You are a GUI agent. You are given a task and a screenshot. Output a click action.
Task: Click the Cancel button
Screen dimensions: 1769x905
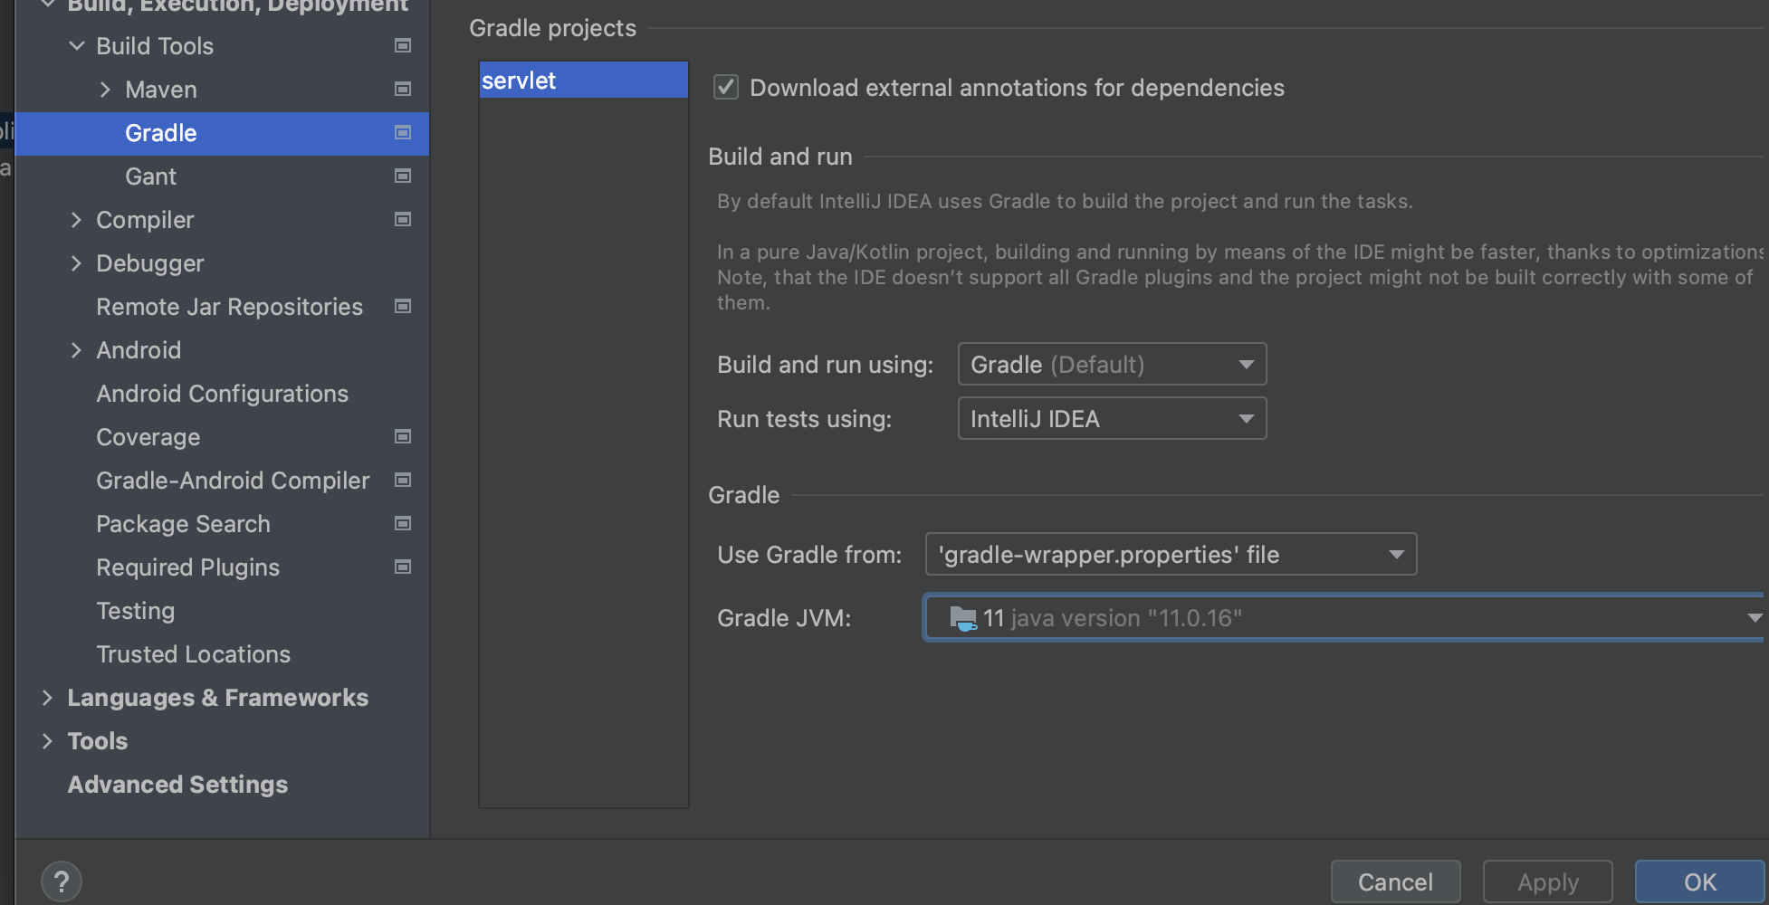coord(1395,881)
